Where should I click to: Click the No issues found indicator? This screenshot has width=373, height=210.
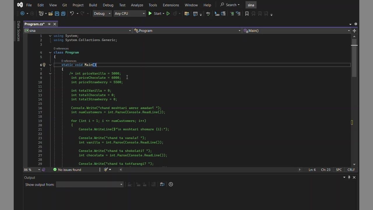click(x=67, y=170)
